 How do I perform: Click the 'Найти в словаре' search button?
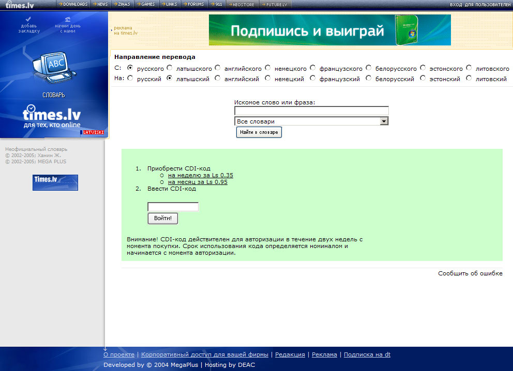pos(259,132)
